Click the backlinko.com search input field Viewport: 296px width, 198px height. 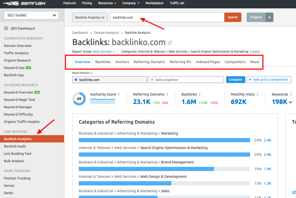coord(167,17)
